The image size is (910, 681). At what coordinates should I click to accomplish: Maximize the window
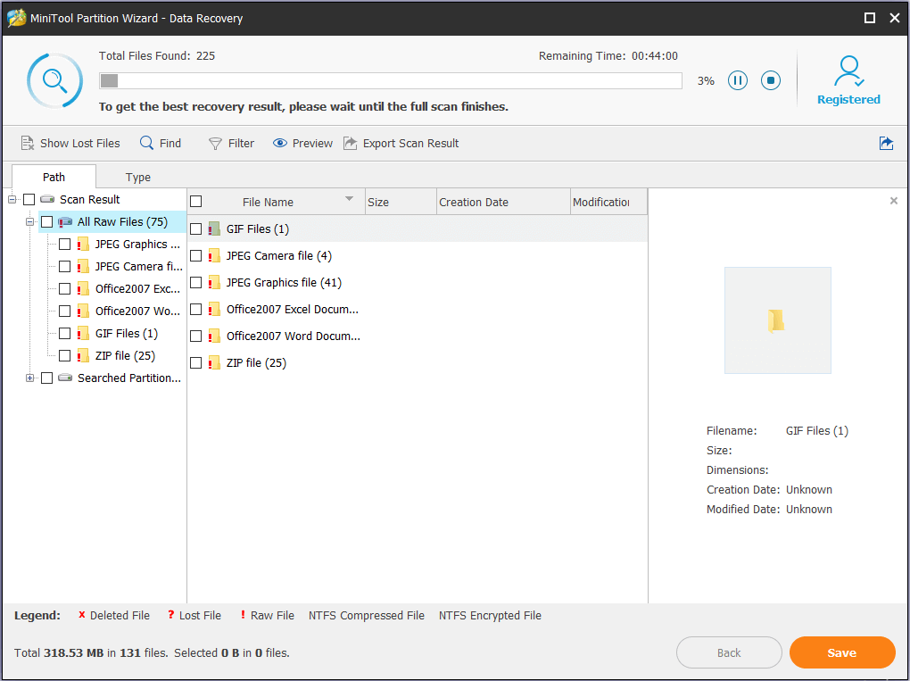869,18
